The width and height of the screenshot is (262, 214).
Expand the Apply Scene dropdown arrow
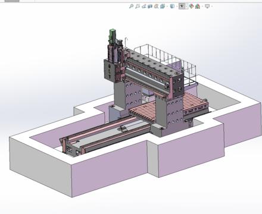202,7
